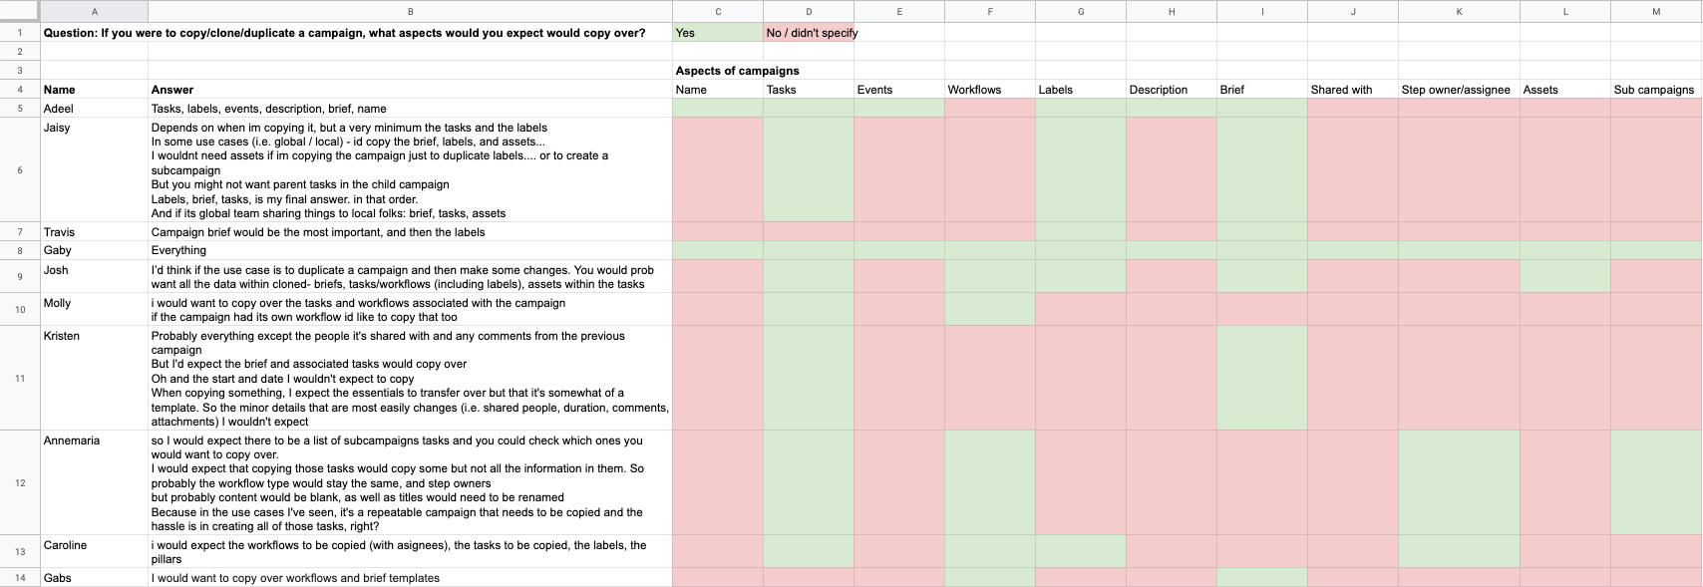
Task: Select the "Adeel" name cell
Action: point(94,109)
